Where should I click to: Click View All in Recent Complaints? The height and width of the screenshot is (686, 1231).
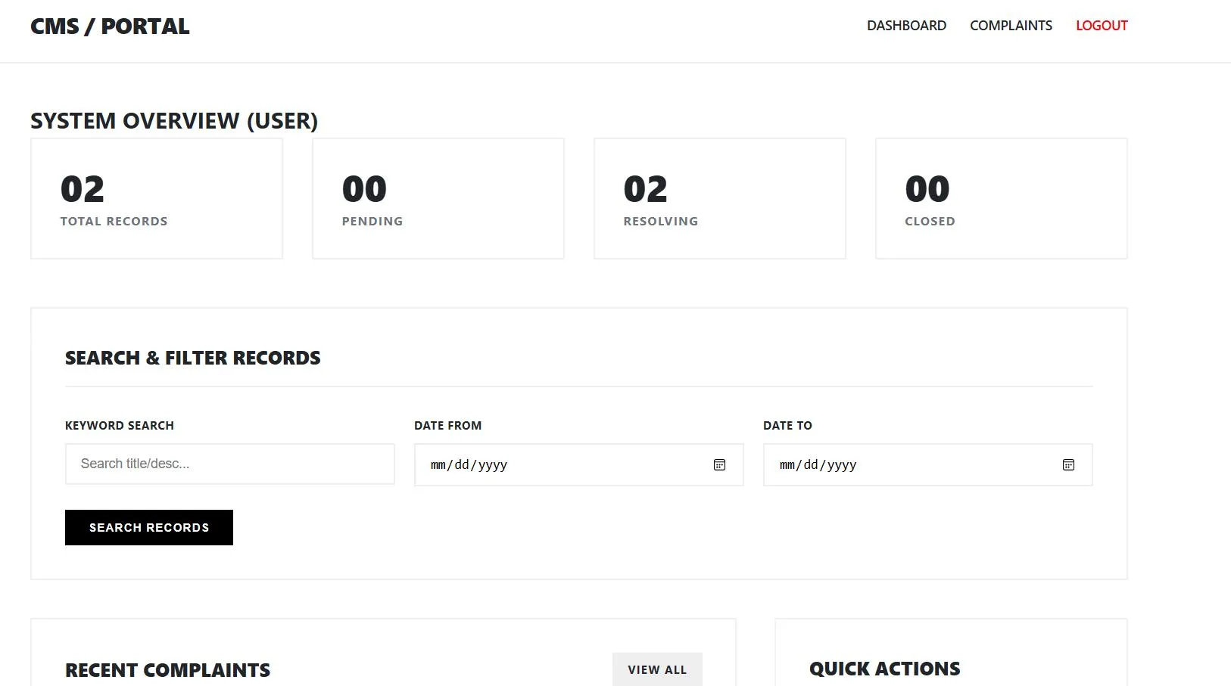656,669
